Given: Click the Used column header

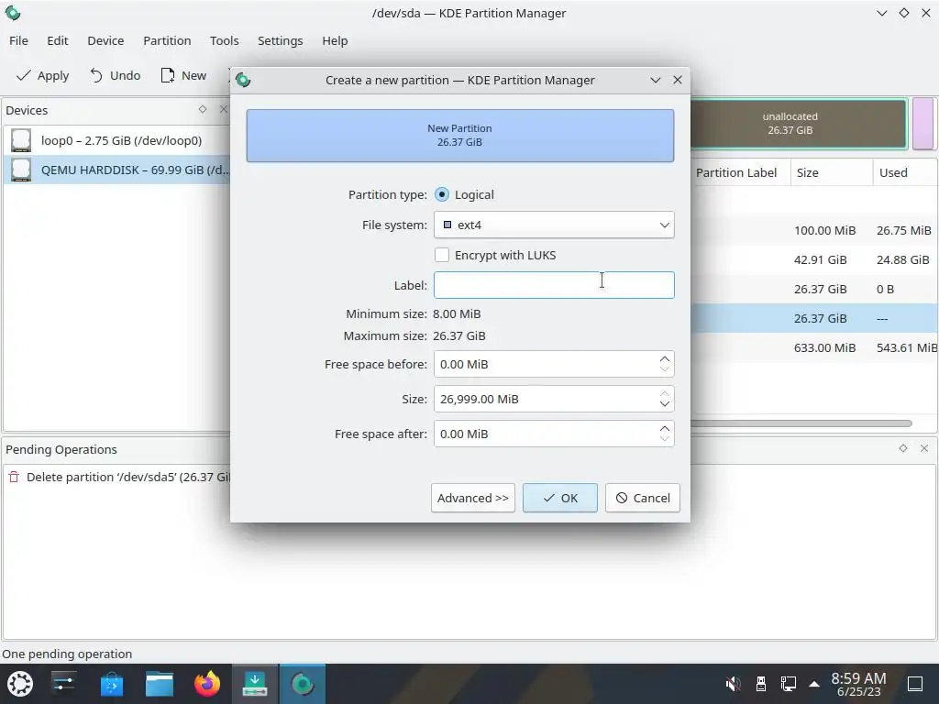Looking at the screenshot, I should [905, 172].
